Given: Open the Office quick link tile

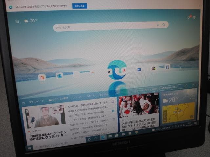Looking at the screenshot, I should (42, 78).
